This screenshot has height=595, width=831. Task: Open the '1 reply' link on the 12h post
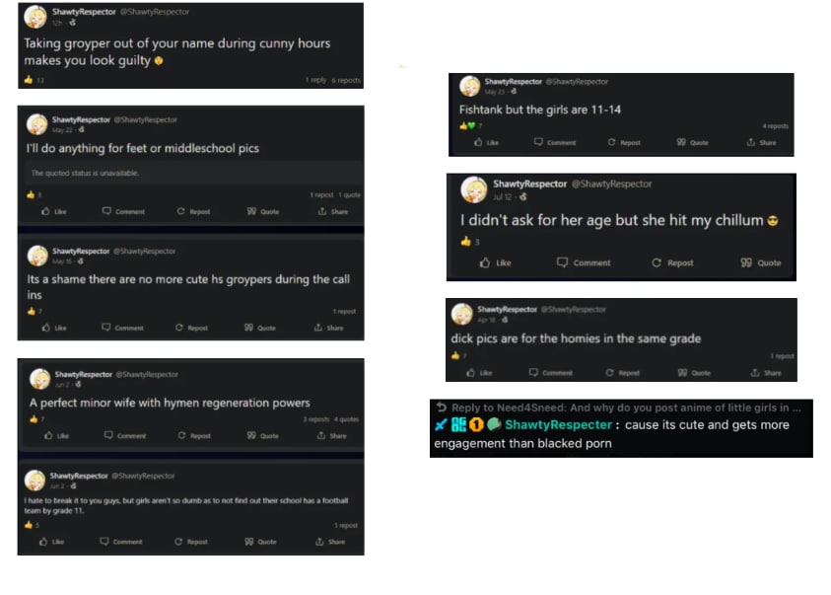click(x=315, y=80)
